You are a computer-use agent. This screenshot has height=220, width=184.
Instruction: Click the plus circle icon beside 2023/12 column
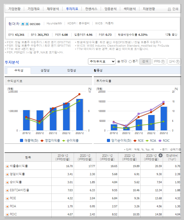(x=160, y=155)
